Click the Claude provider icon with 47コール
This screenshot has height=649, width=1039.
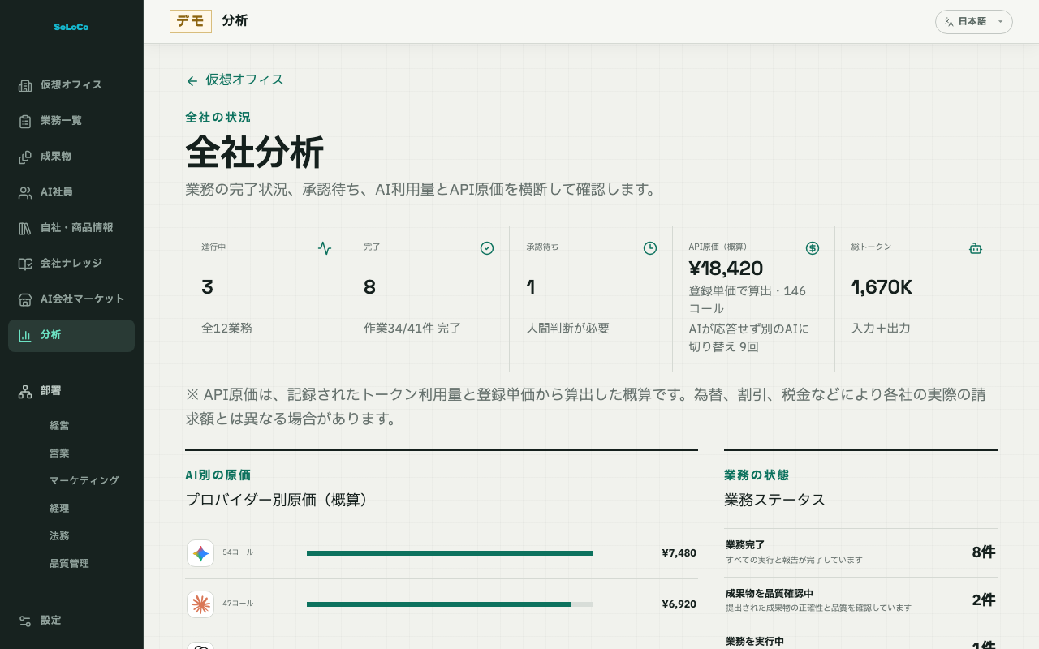click(x=200, y=604)
